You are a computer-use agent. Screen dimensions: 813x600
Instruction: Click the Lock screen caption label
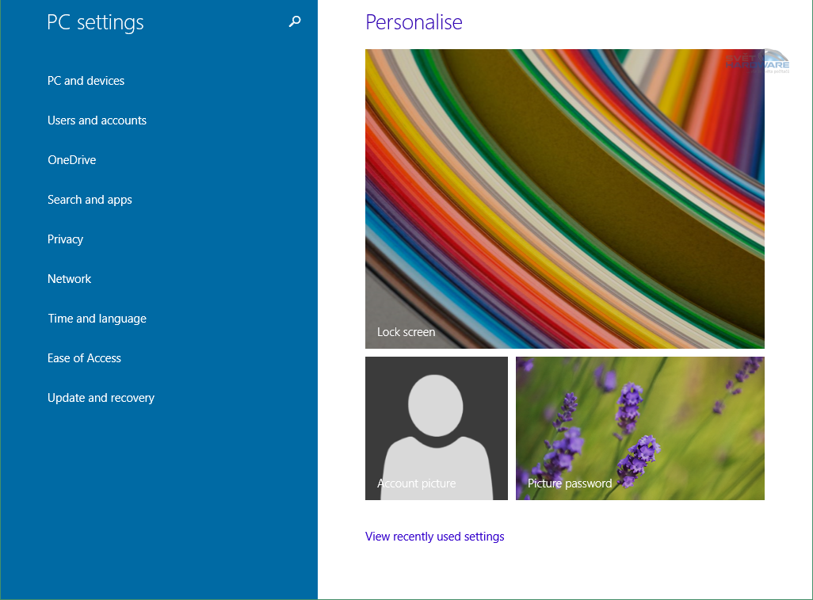tap(406, 332)
